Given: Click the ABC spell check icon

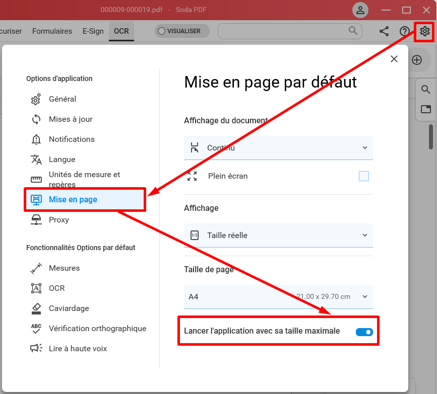Looking at the screenshot, I should [x=36, y=329].
